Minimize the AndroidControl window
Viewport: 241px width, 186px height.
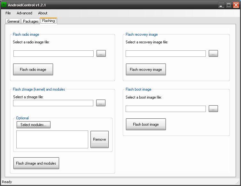pyautogui.click(x=221, y=5)
